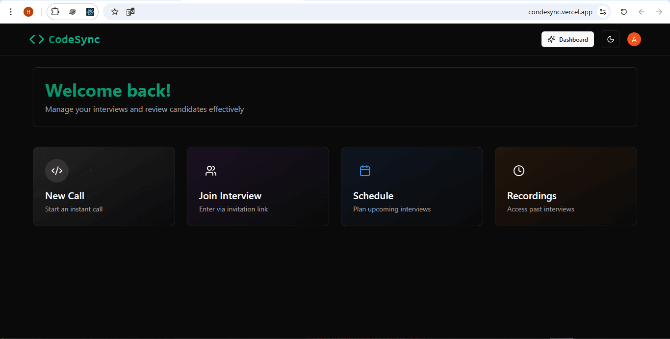Viewport: 670px width, 339px height.
Task: Open the browser Extensions puzzle icon
Action: [55, 12]
